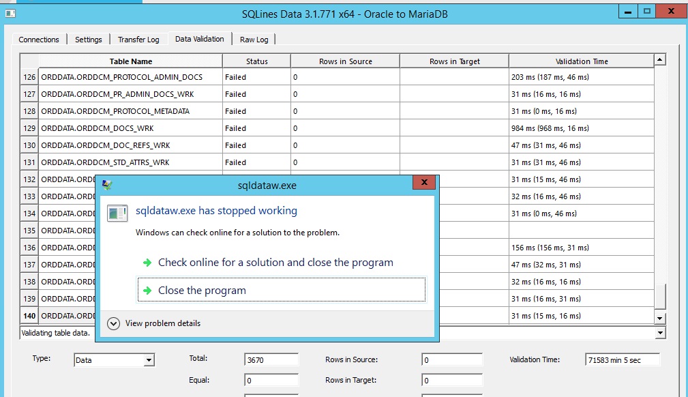
Task: Open the status message dropdown arrow
Action: [659, 333]
